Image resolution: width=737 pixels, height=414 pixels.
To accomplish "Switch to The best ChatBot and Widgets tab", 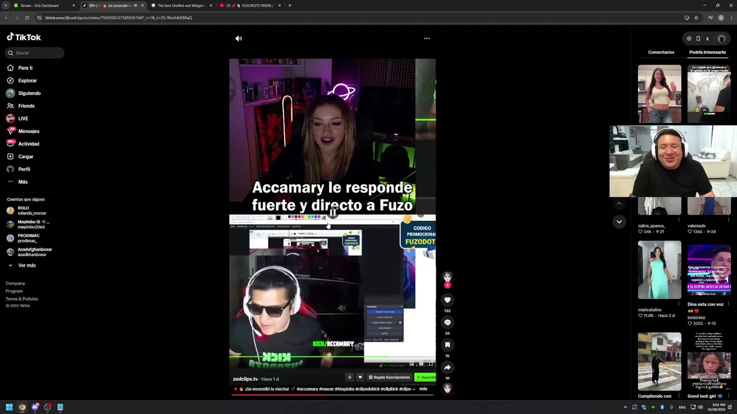I will [x=181, y=6].
